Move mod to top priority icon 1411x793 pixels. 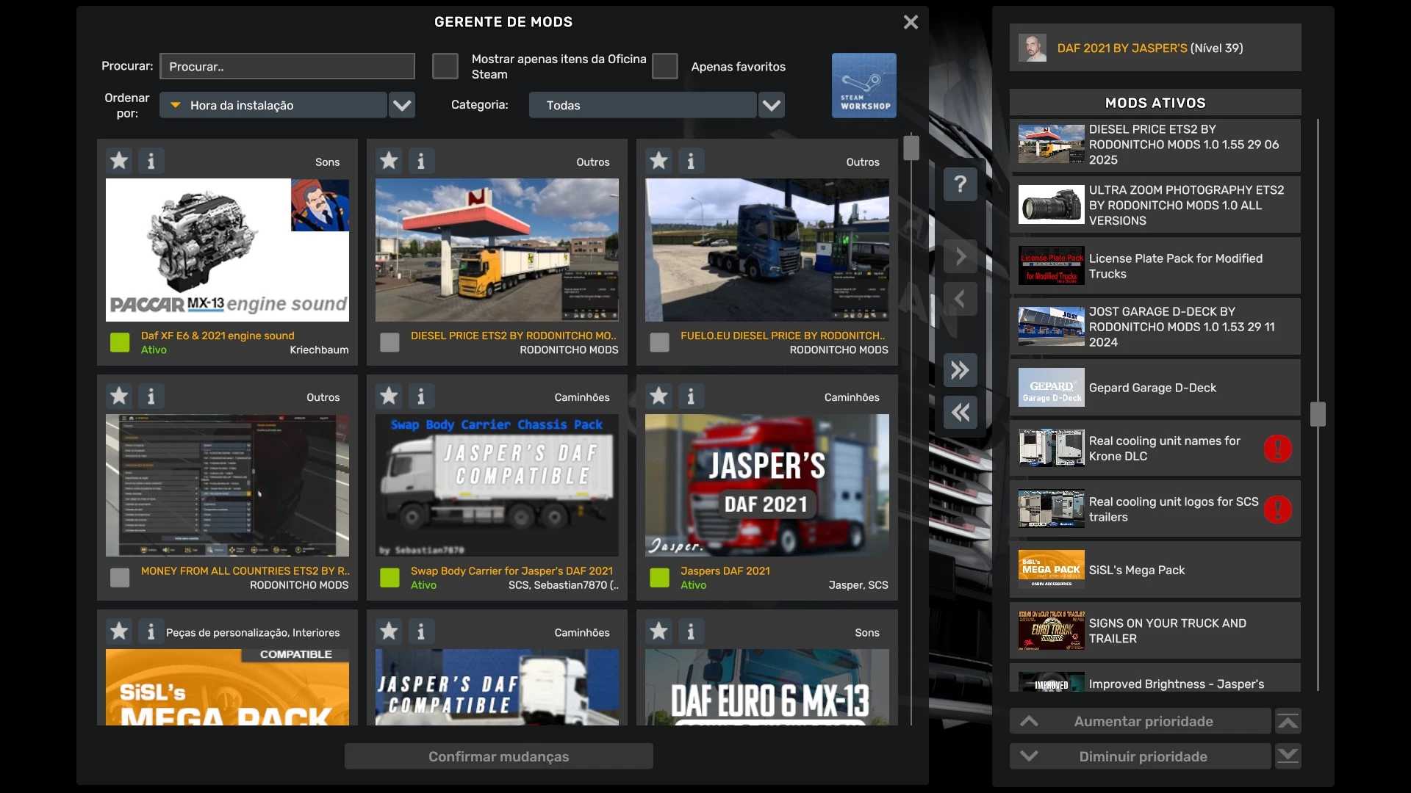[x=1288, y=722]
